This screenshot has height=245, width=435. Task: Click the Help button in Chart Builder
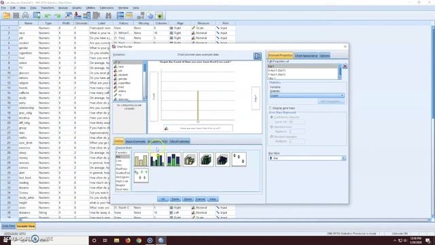[x=213, y=199]
